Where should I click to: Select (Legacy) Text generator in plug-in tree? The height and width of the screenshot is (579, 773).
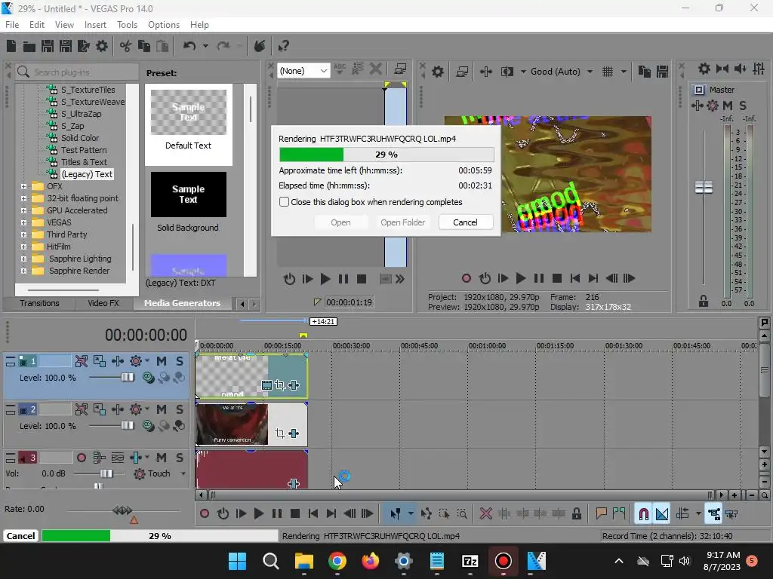(87, 174)
